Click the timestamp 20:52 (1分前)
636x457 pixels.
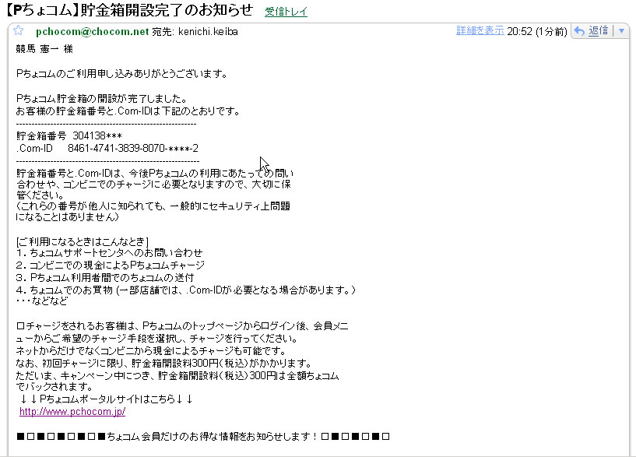(x=537, y=32)
